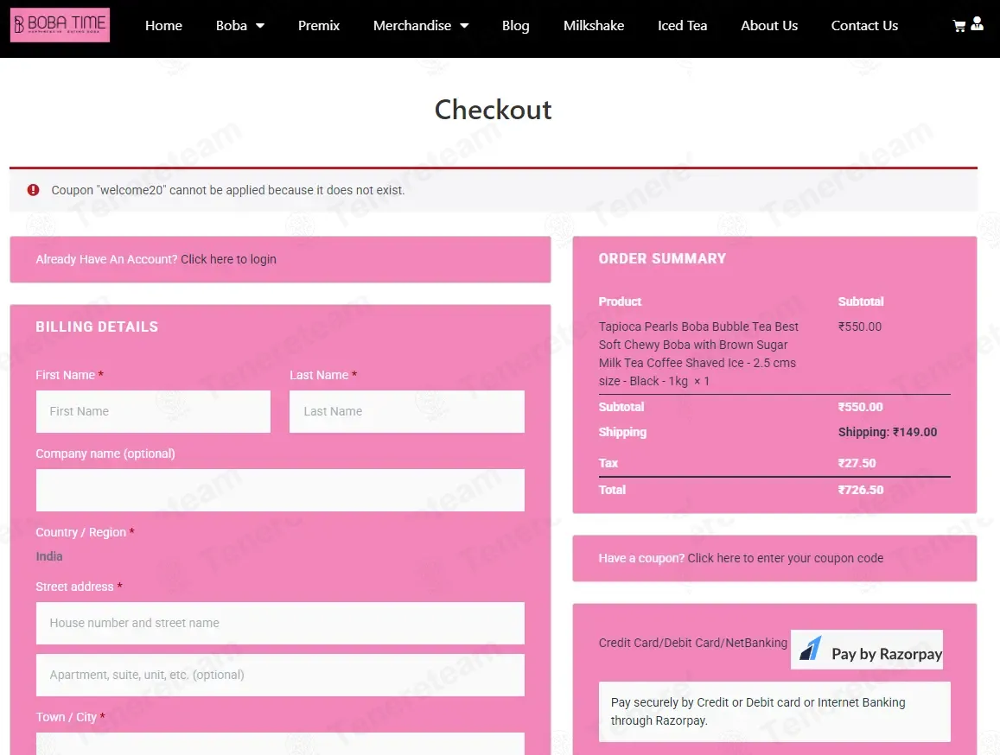Focus the House number and street name field

coord(280,623)
